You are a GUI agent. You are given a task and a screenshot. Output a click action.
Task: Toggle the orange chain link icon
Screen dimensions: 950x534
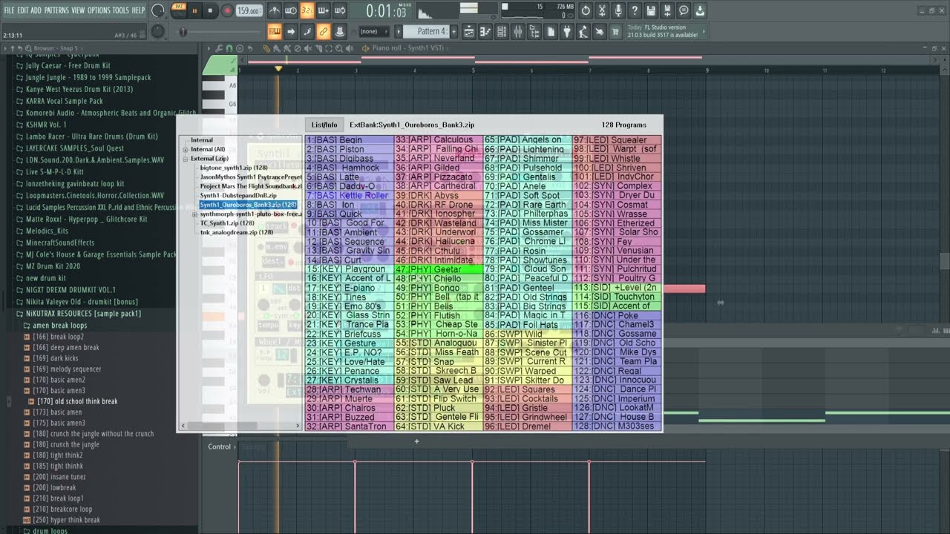tap(324, 31)
